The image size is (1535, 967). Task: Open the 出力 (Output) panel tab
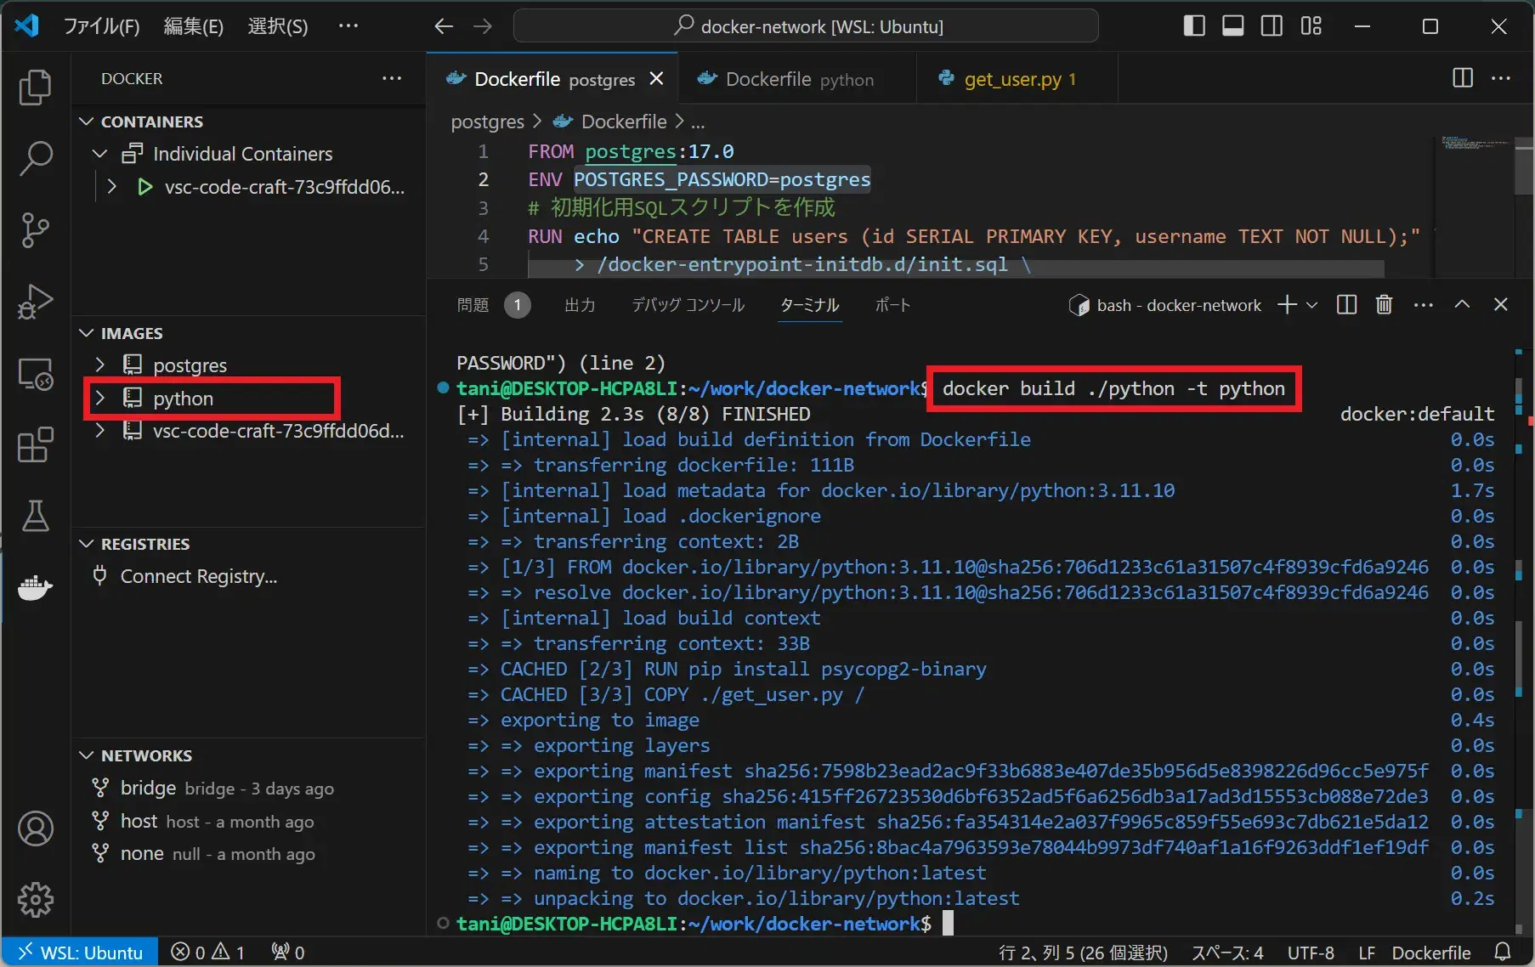point(580,305)
